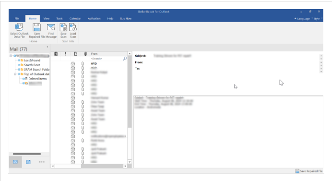Open the Find Message tool
Viewport: 332px width, 181px height.
51,27
